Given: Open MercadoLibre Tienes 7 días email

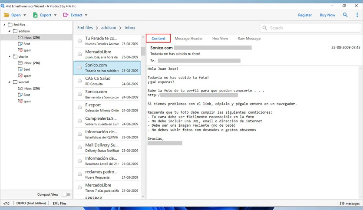Looking at the screenshot, I should tap(107, 187).
